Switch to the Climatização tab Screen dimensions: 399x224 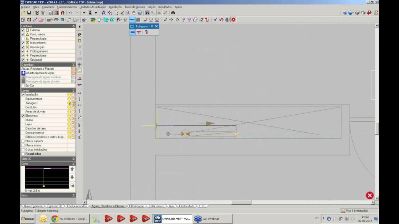click(x=136, y=206)
